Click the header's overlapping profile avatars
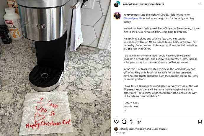The image size is (204, 136). point(117,4)
